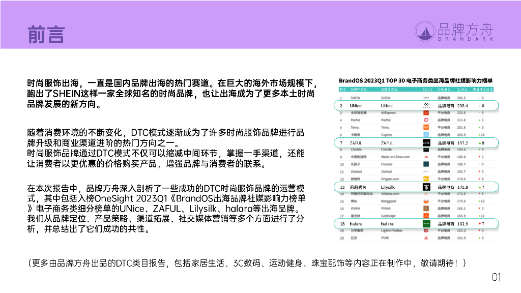The image size is (521, 293).
Task: Click the page number 01
Action: 496,277
